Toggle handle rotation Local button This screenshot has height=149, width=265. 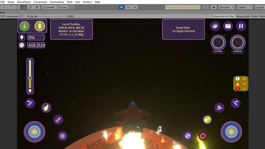tap(62, 7)
